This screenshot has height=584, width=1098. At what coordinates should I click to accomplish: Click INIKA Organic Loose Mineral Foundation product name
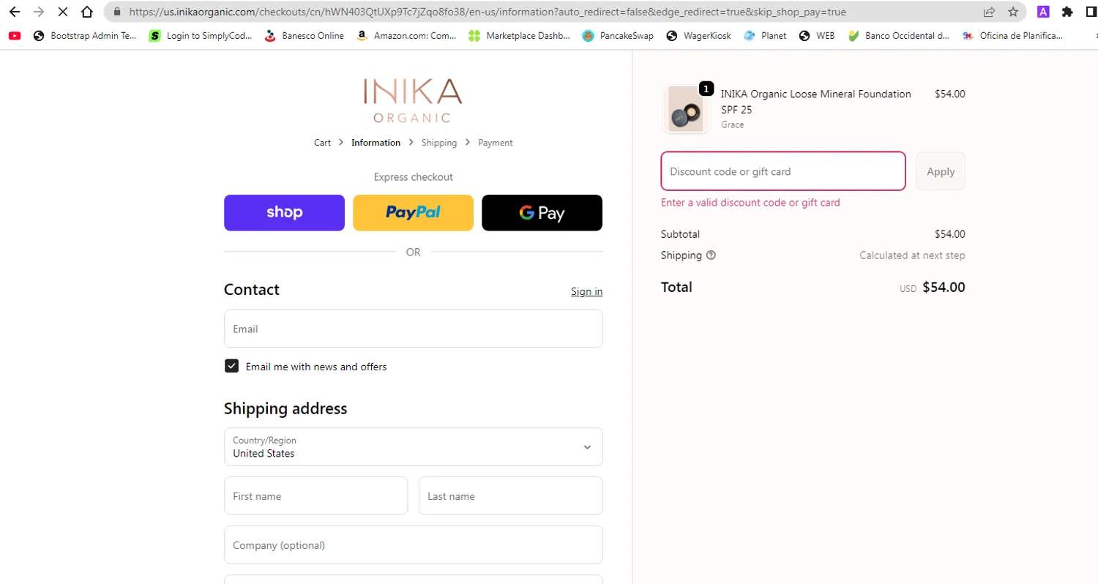815,102
